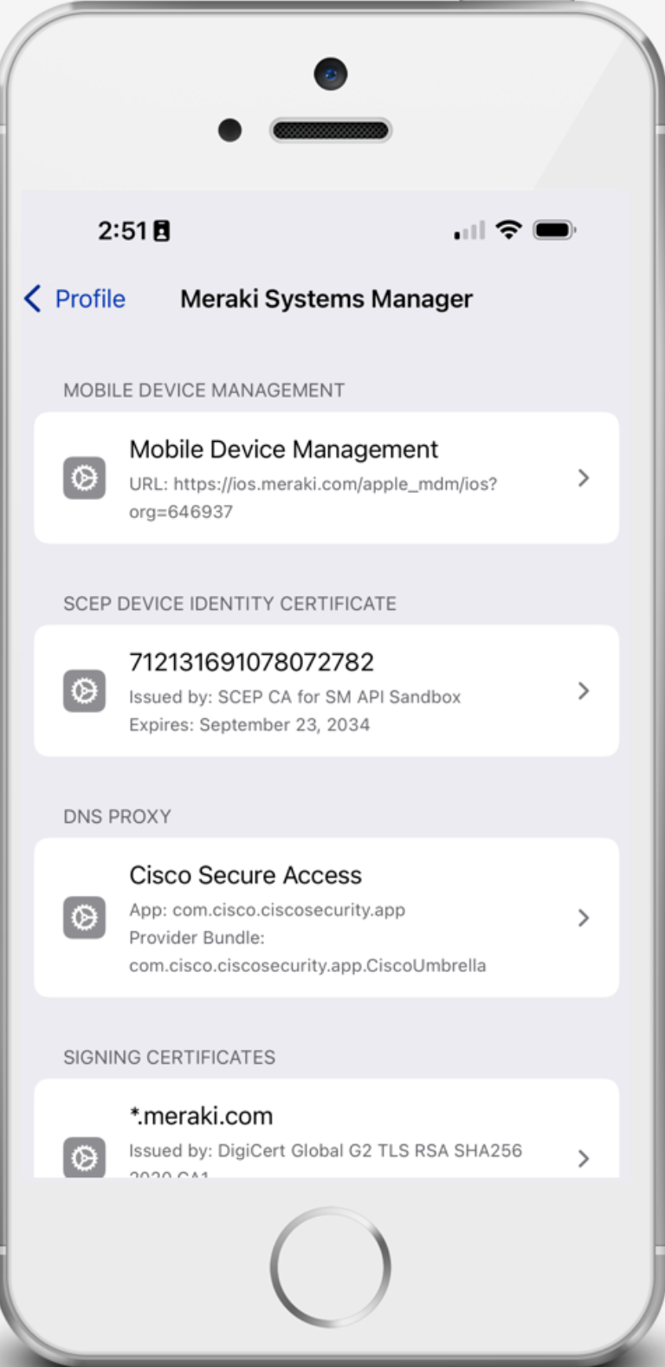665x1367 pixels.
Task: Tap gear icon beside *.meraki.com
Action: pos(84,1157)
